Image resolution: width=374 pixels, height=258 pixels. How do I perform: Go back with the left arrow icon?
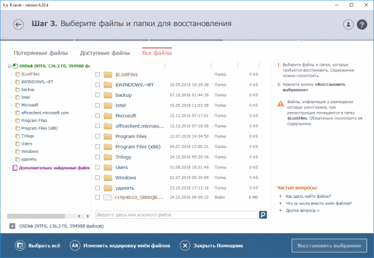[18, 24]
